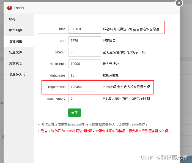Click the 'timeout' field label
The height and width of the screenshot is (163, 192).
click(60, 52)
